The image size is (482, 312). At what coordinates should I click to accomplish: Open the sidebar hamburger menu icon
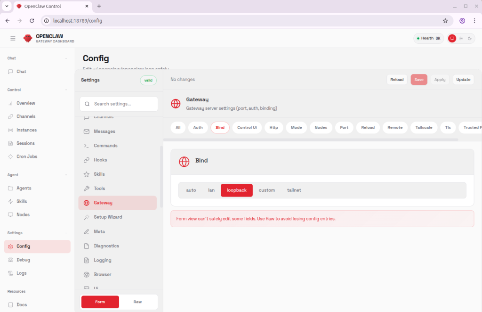[x=13, y=38]
